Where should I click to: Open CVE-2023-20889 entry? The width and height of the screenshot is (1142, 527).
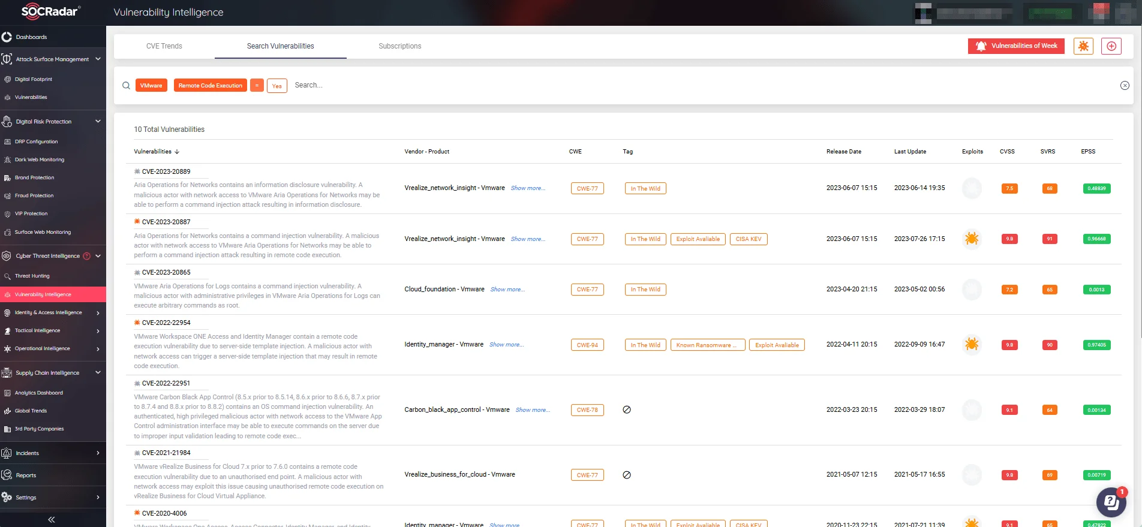[x=166, y=171]
